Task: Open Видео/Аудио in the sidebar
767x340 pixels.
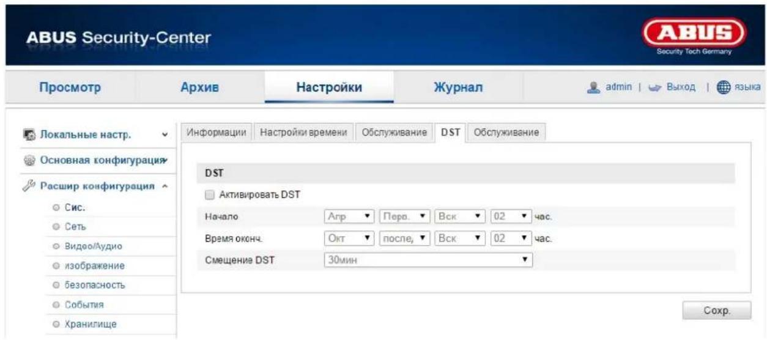Action: (93, 246)
